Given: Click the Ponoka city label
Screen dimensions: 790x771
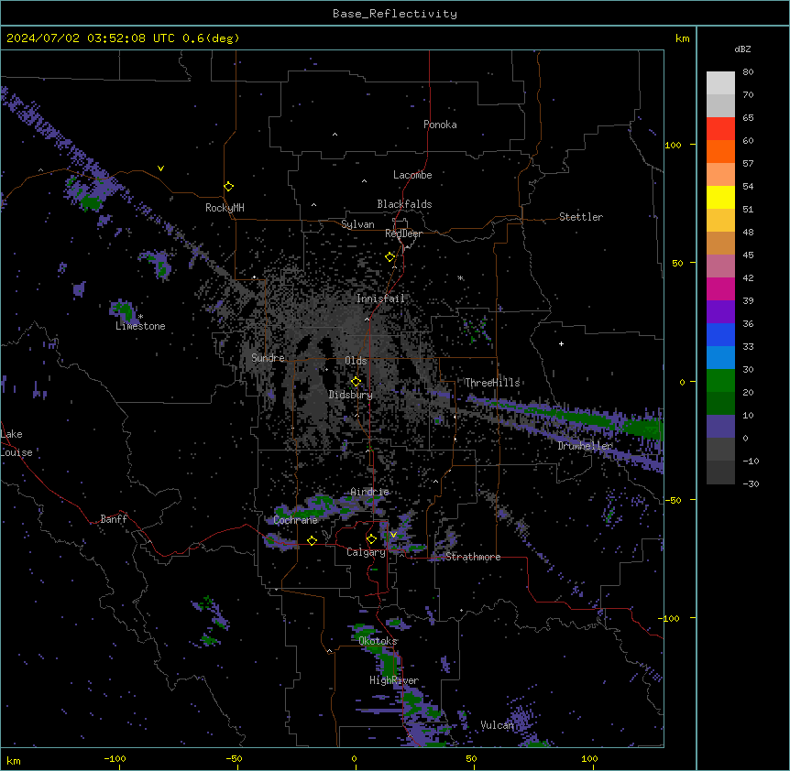Looking at the screenshot, I should [x=440, y=125].
